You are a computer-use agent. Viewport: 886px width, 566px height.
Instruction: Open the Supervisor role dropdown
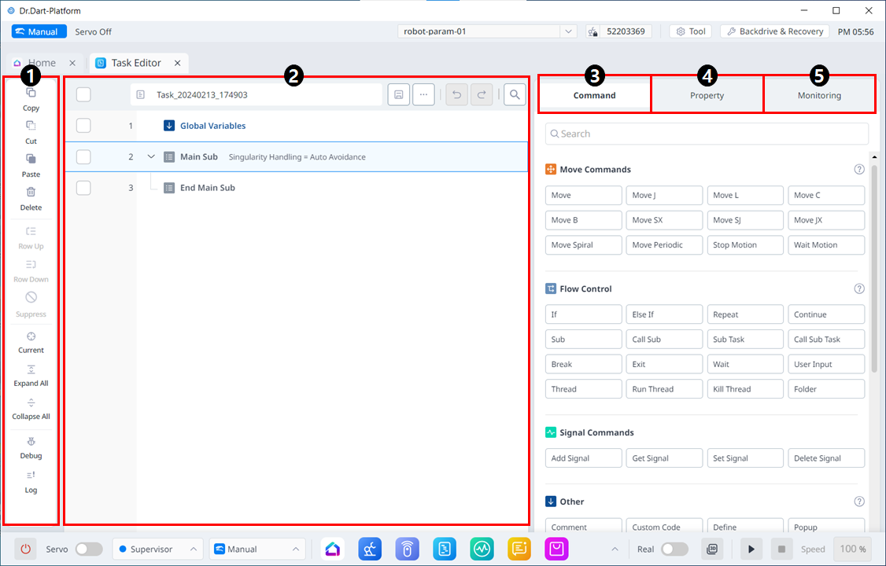pos(157,549)
